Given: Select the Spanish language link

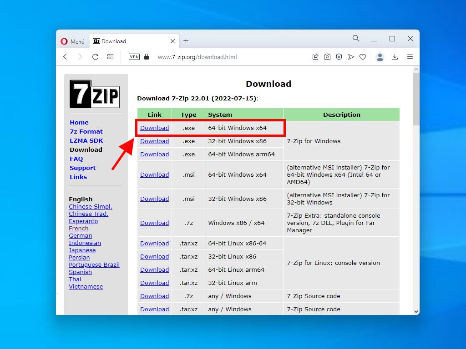Looking at the screenshot, I should [x=80, y=272].
